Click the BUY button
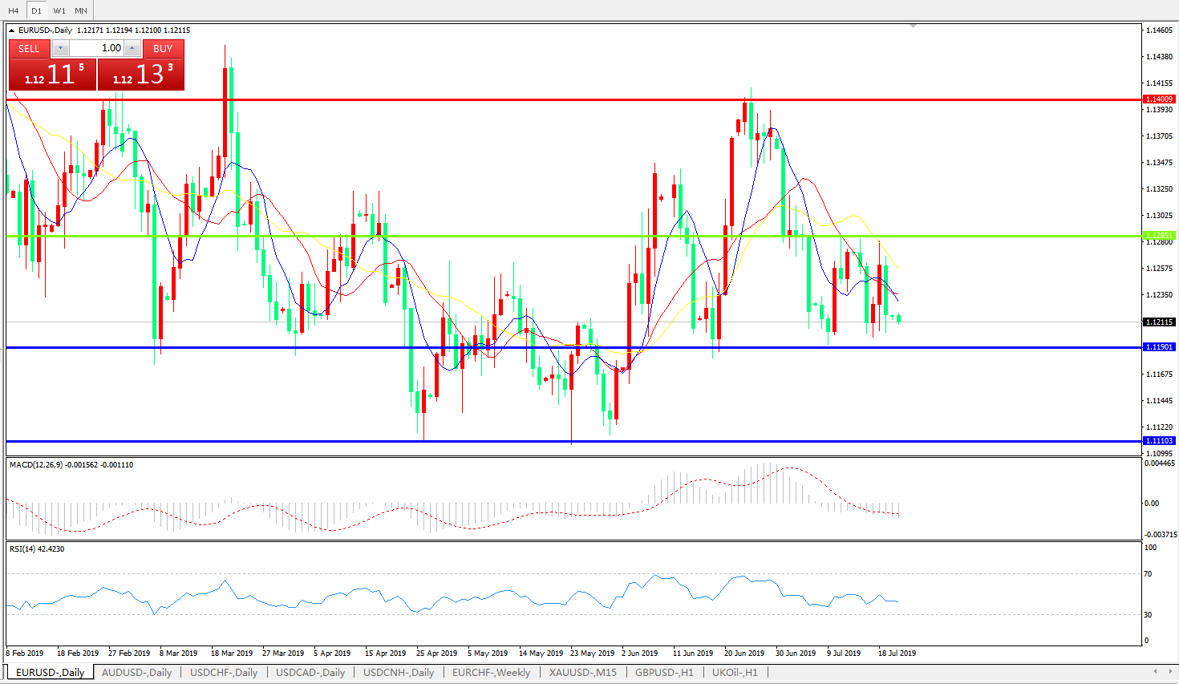This screenshot has height=684, width=1179. pyautogui.click(x=163, y=48)
